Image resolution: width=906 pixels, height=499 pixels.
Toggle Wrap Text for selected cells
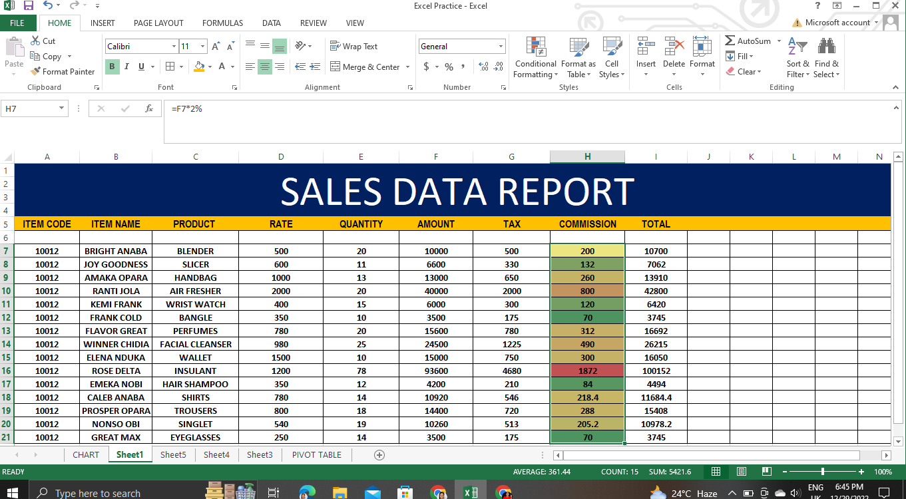(x=353, y=47)
